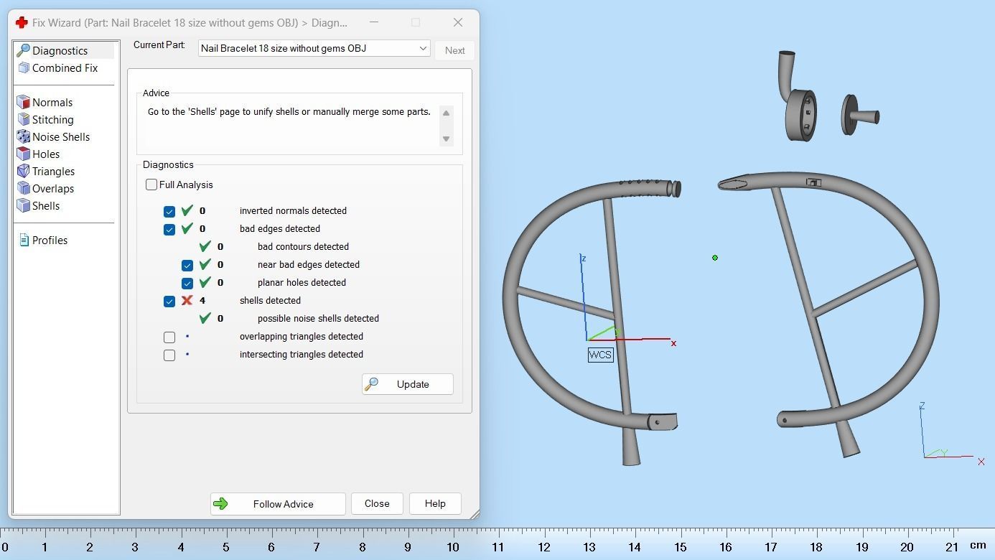Viewport: 995px width, 560px height.
Task: Uncheck planar holes detection
Action: coord(187,284)
